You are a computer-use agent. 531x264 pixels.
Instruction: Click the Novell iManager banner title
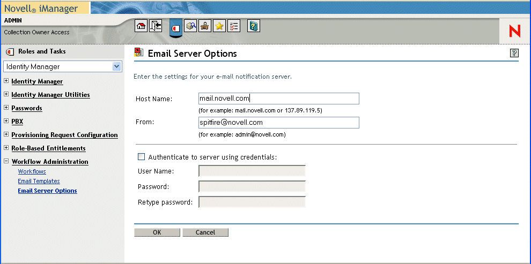(41, 8)
